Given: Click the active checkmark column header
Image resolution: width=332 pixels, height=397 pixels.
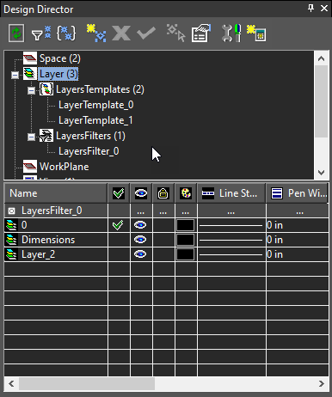Looking at the screenshot, I should pos(119,193).
